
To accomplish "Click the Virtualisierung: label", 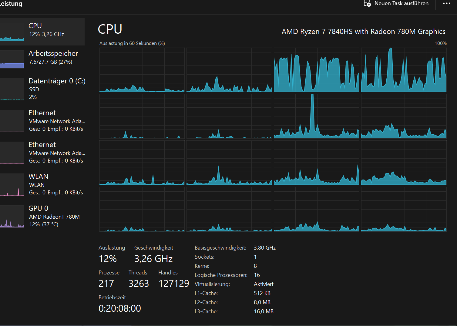I will click(212, 284).
